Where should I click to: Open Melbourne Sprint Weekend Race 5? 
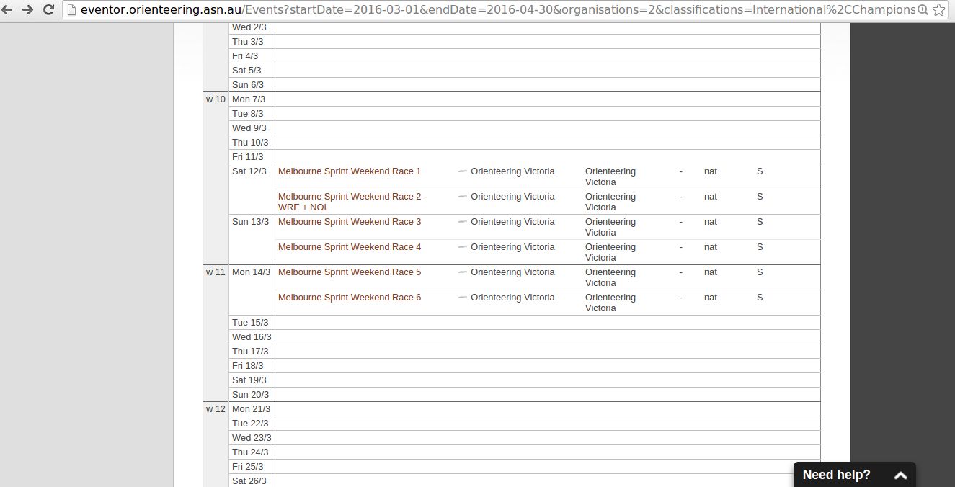[350, 272]
